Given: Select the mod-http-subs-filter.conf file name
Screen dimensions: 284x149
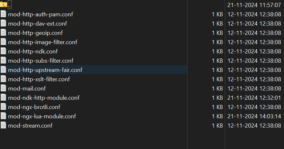Looking at the screenshot, I should pyautogui.click(x=41, y=61).
